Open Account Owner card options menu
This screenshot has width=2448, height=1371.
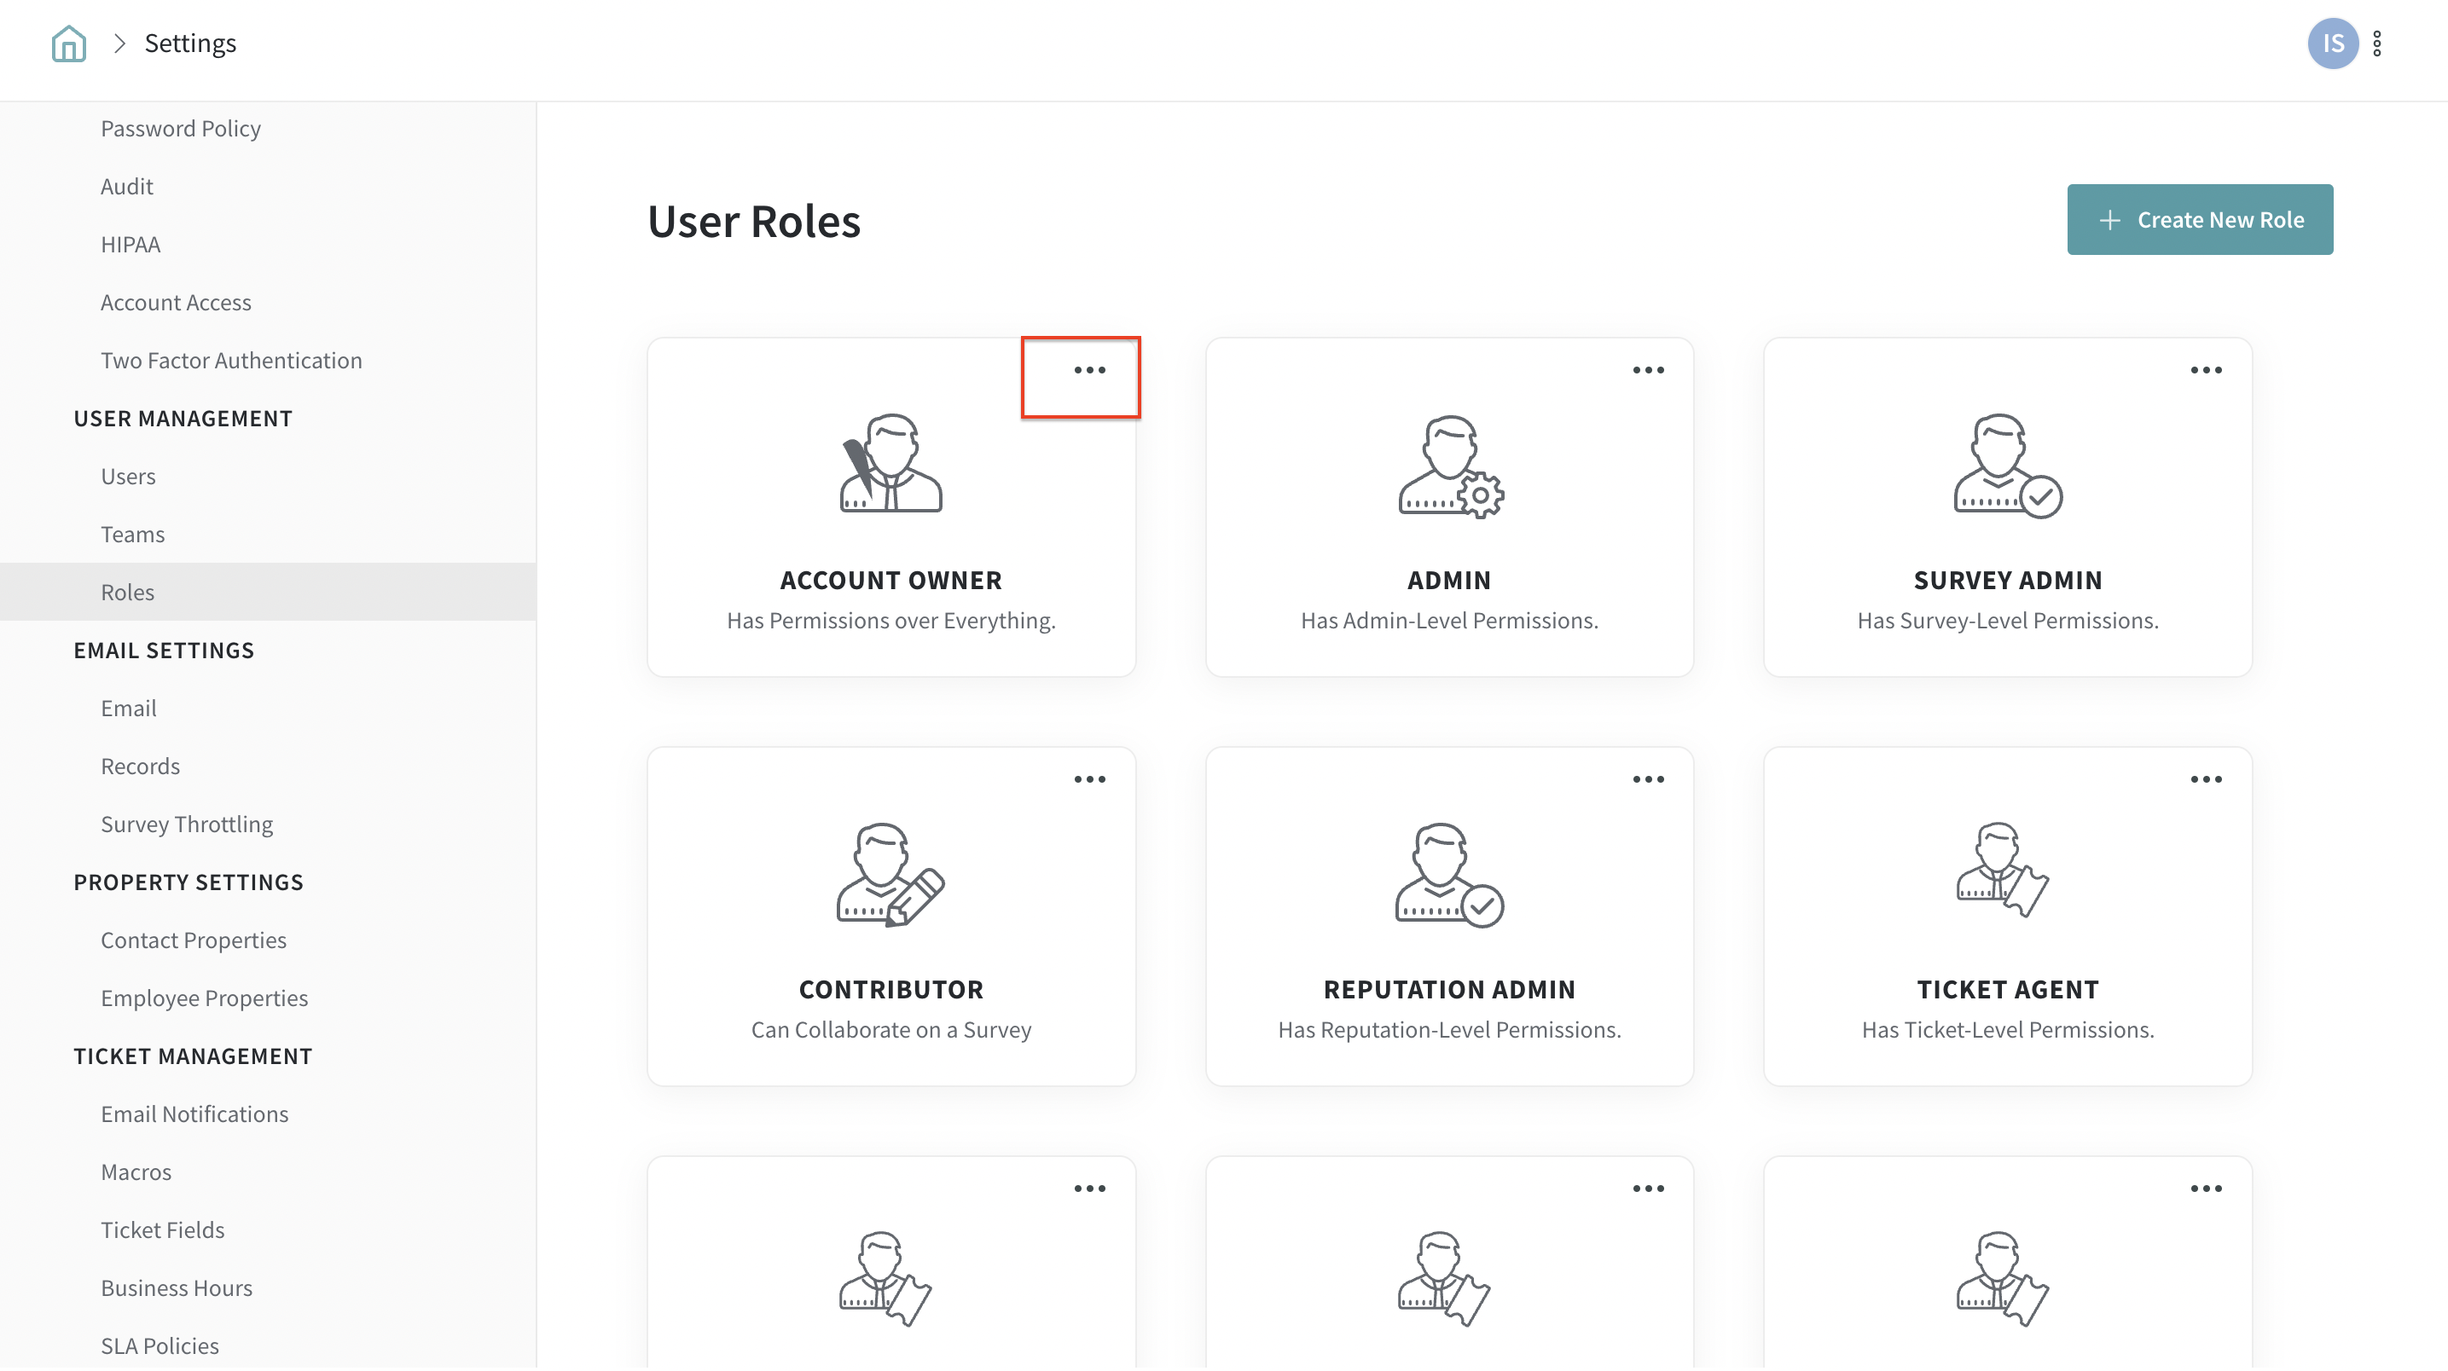pos(1089,371)
